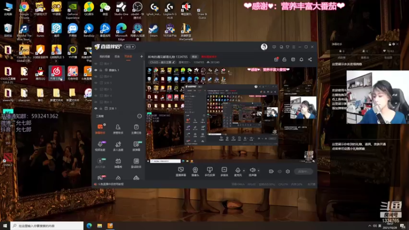This screenshot has height=230, width=409.
Task: Expand the room announcement dropdown beside the category
Action: (x=184, y=62)
